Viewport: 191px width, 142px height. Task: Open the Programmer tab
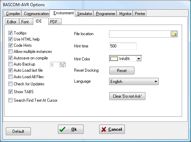(x=106, y=14)
